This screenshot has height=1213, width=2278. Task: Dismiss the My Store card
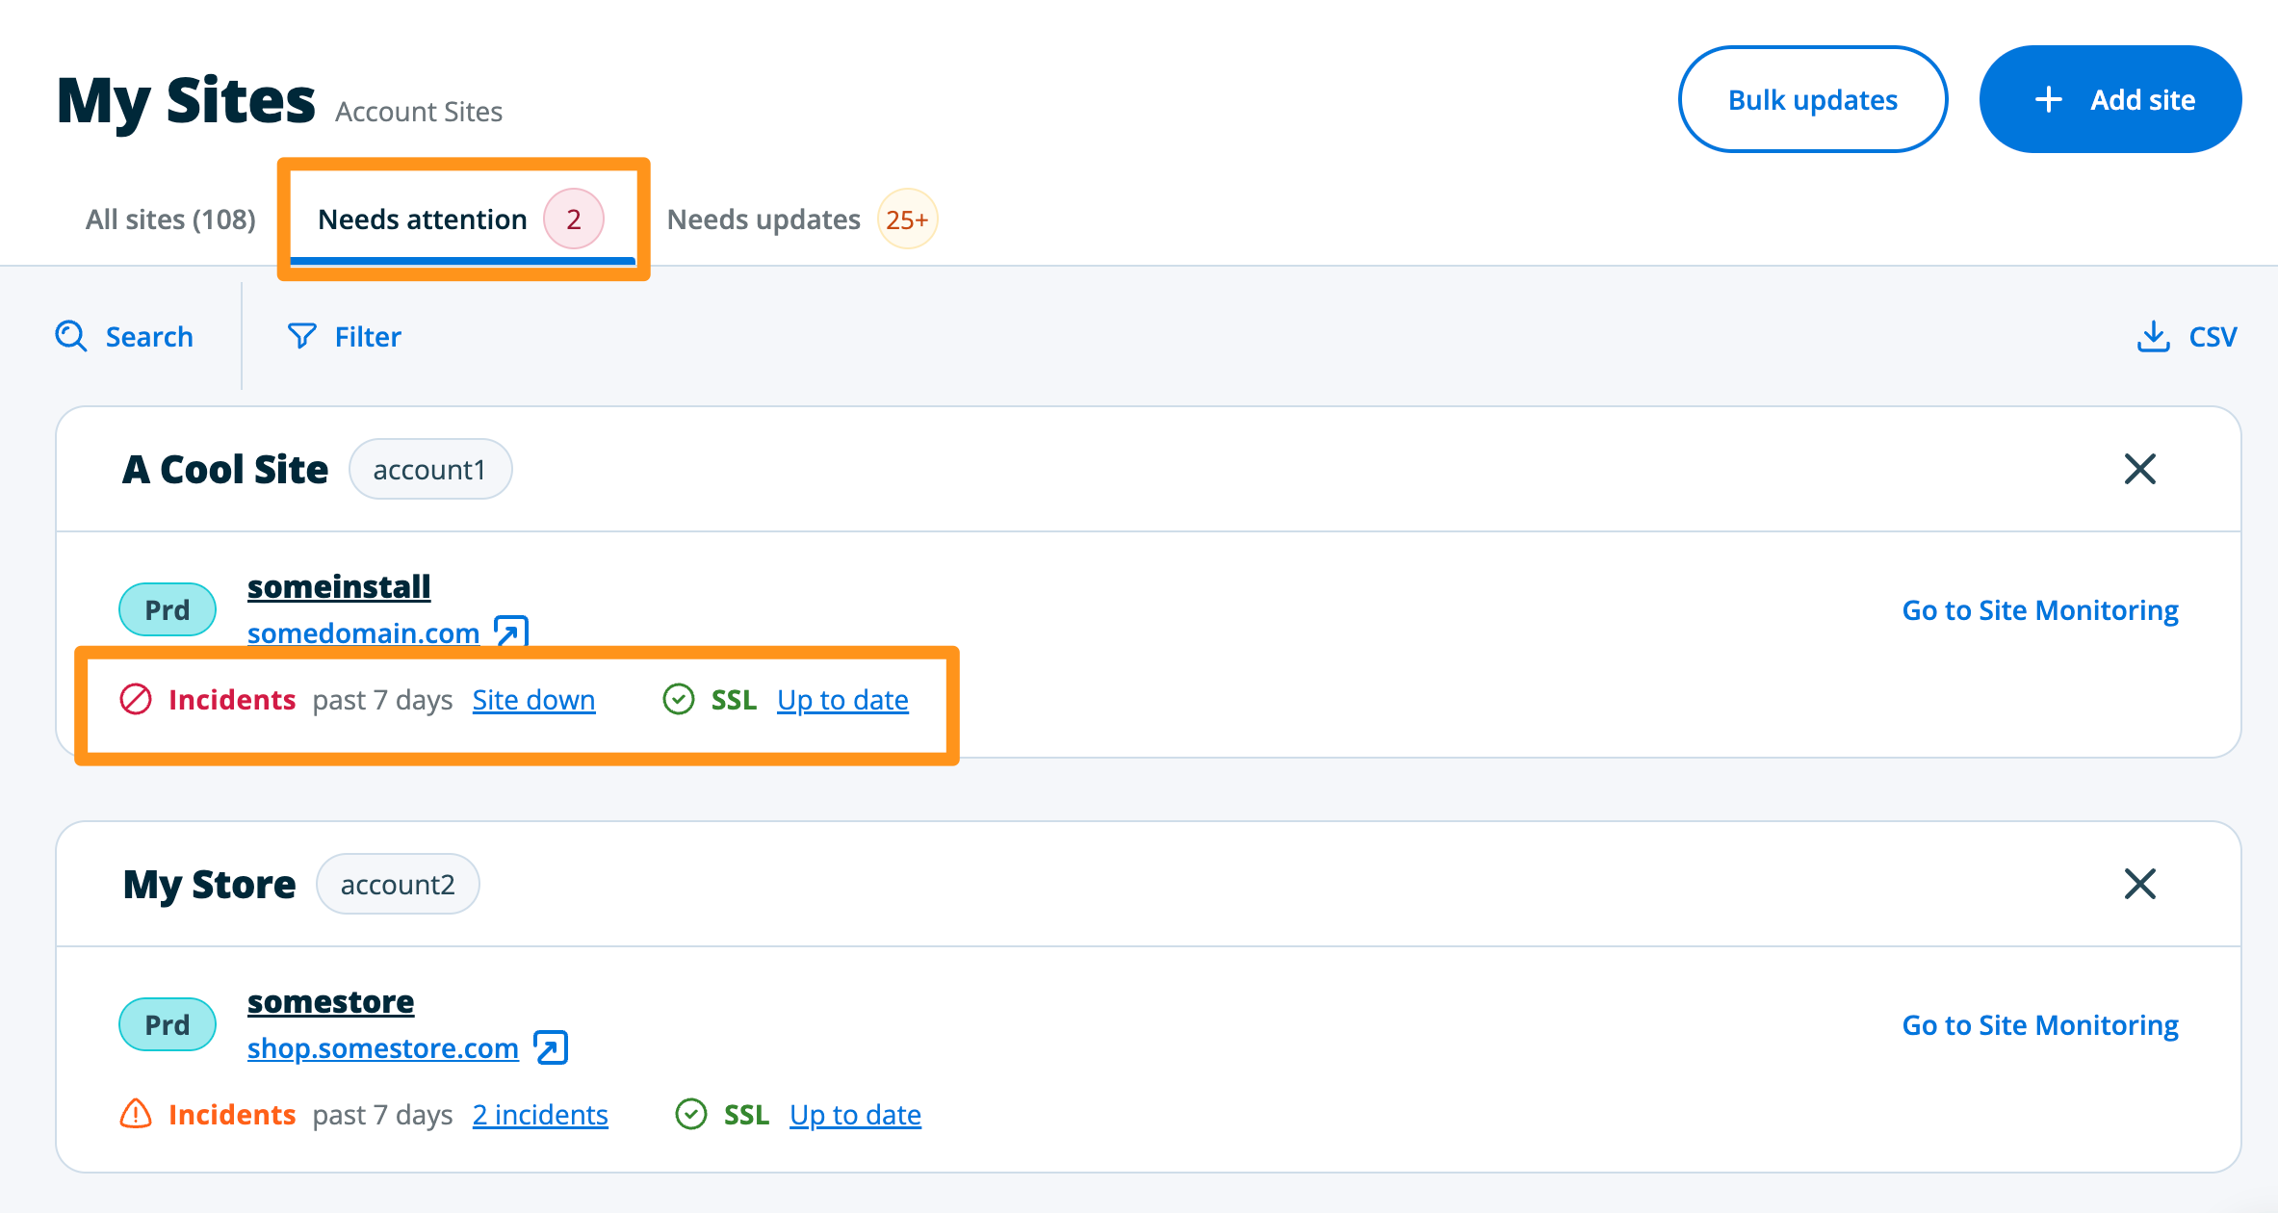click(x=2139, y=884)
